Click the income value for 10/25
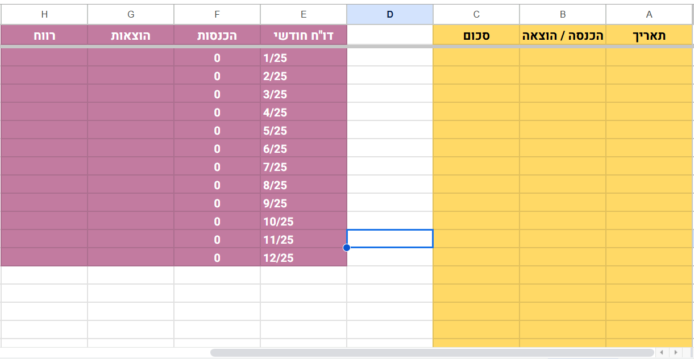The image size is (694, 359). 217,222
